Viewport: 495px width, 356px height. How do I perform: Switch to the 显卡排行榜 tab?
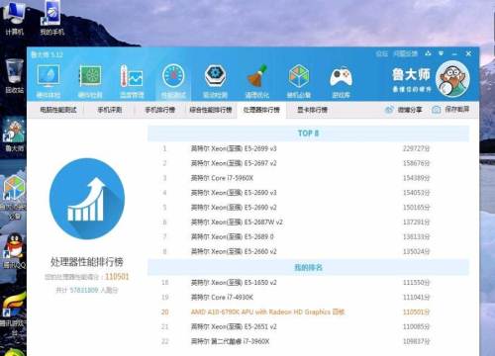pyautogui.click(x=312, y=110)
